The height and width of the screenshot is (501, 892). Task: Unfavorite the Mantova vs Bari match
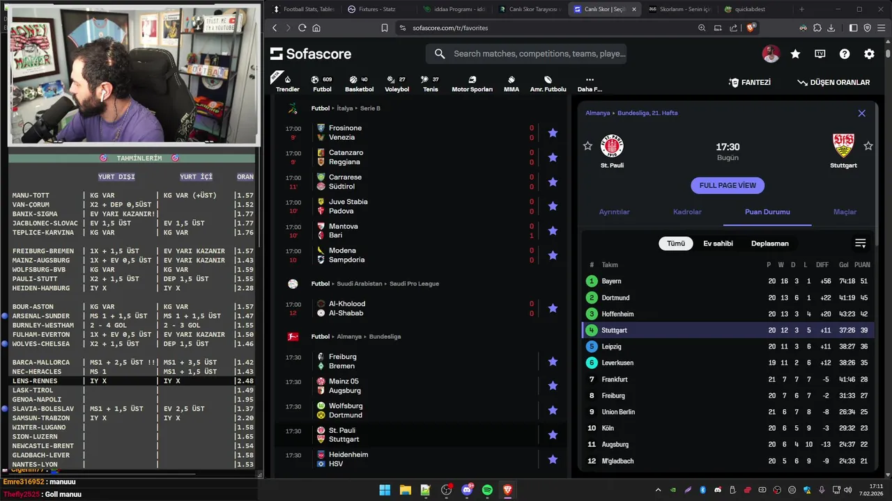[x=553, y=230]
